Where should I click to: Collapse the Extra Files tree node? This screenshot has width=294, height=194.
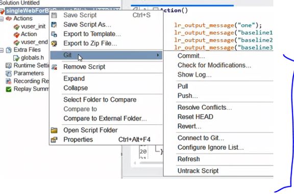coord(2,50)
